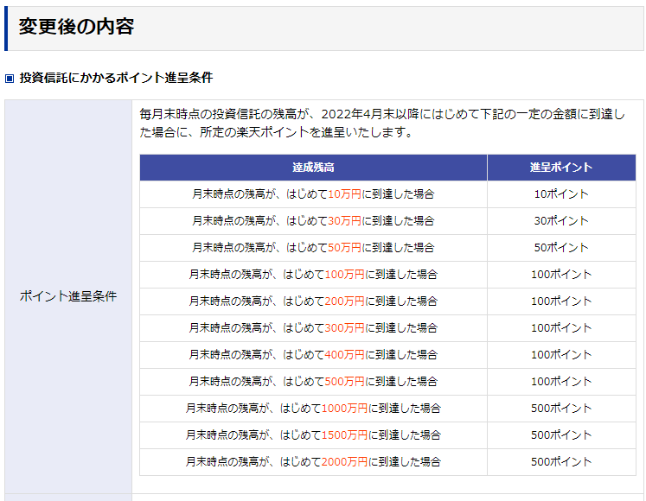This screenshot has height=501, width=646.
Task: Click the 50ポイント cell
Action: pos(561,247)
